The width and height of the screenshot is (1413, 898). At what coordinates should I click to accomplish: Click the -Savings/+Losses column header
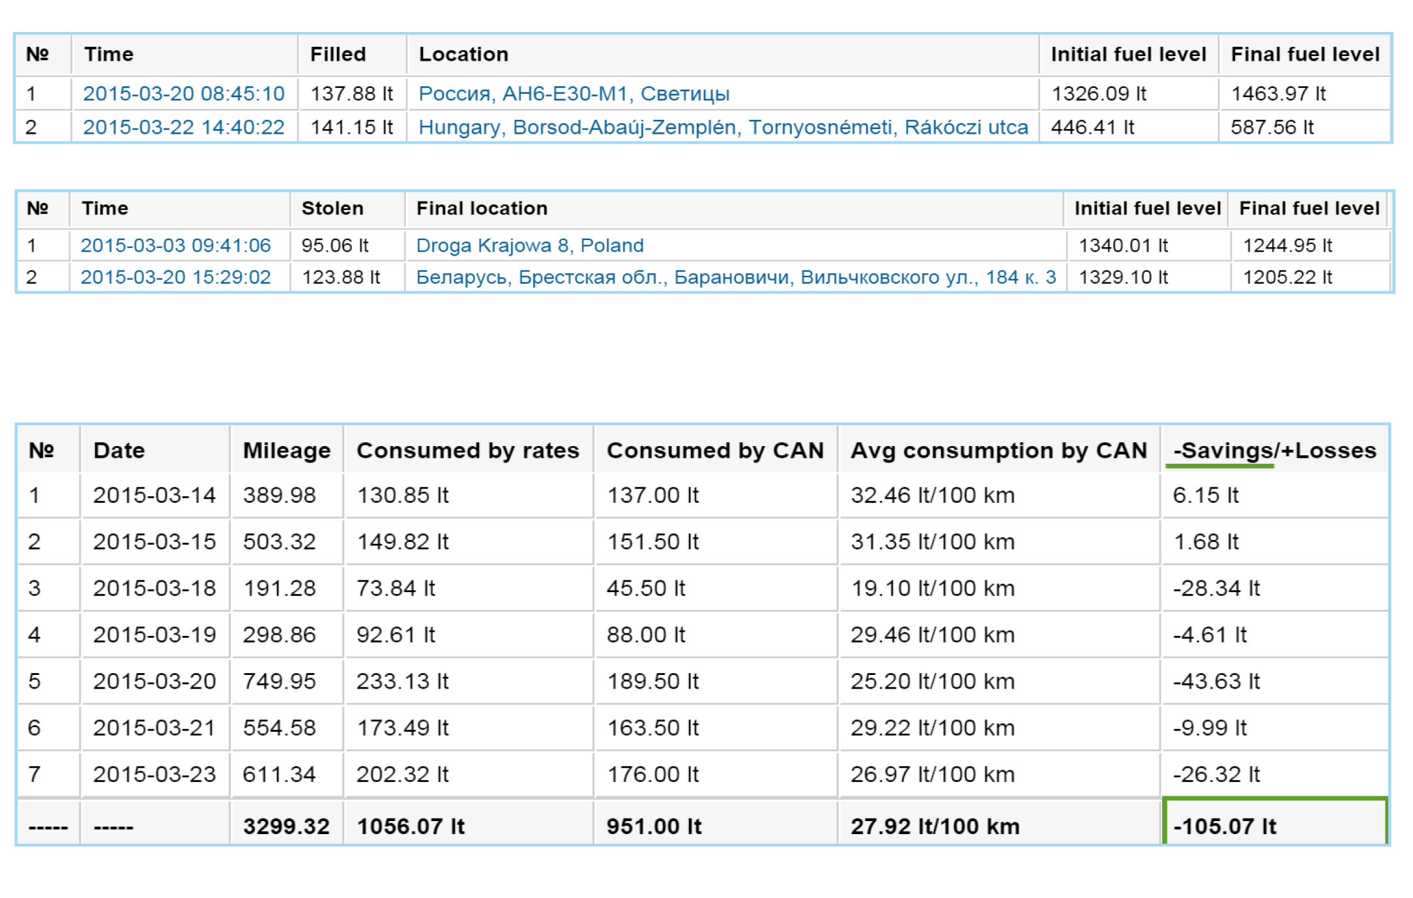1274,451
